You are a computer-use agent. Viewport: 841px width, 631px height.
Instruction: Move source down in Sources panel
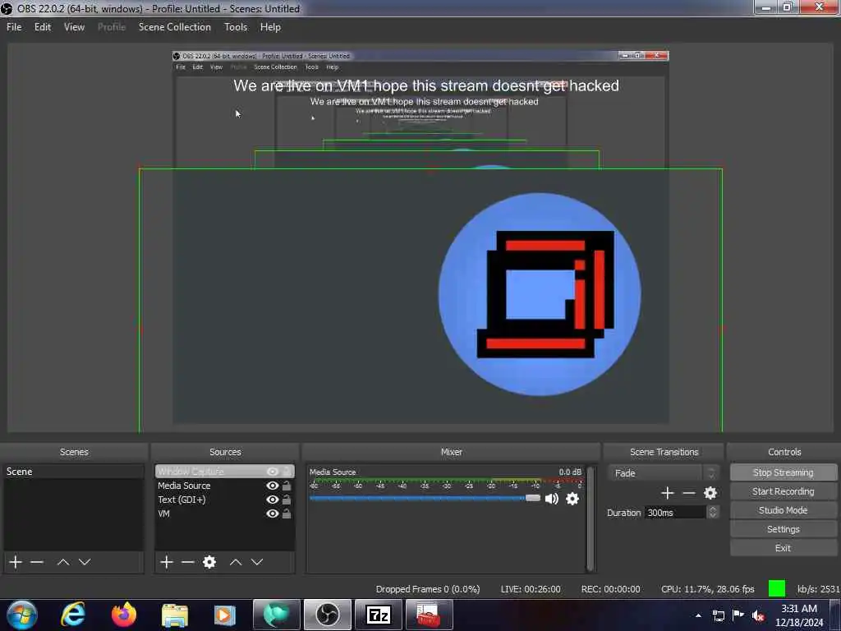coord(257,562)
